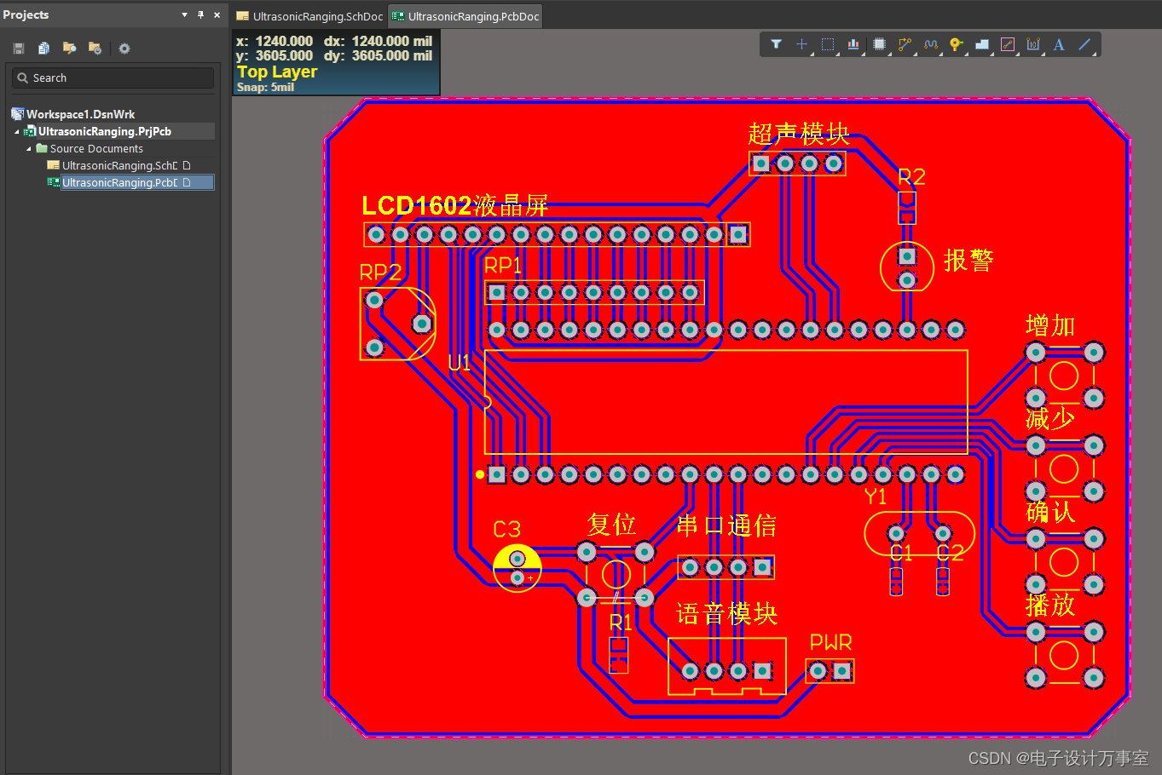Select the pink-boxed track tool
Viewport: 1162px width, 775px height.
point(1008,44)
